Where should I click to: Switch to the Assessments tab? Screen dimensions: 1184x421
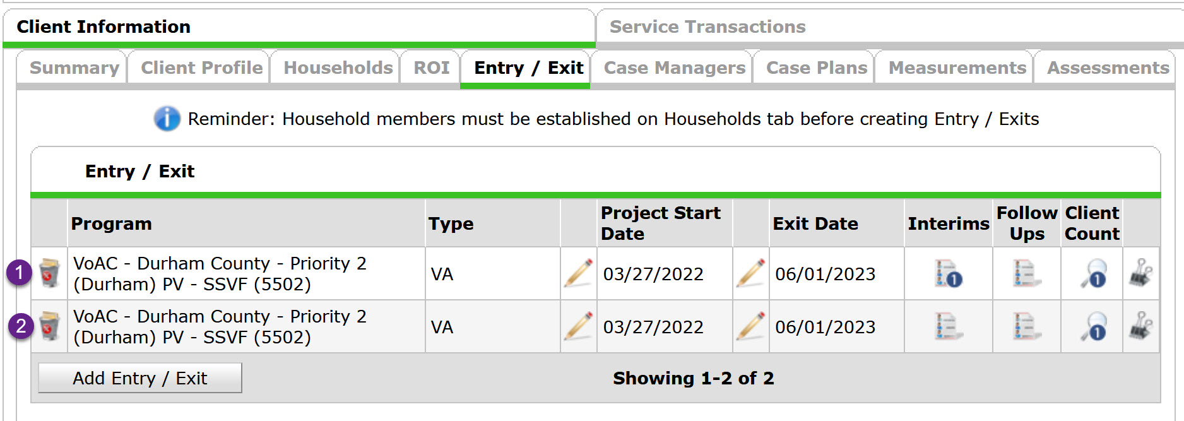point(1106,67)
